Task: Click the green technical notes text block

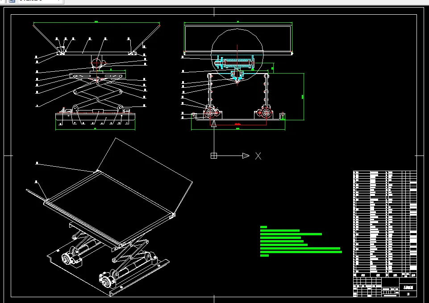Action: click(x=301, y=241)
